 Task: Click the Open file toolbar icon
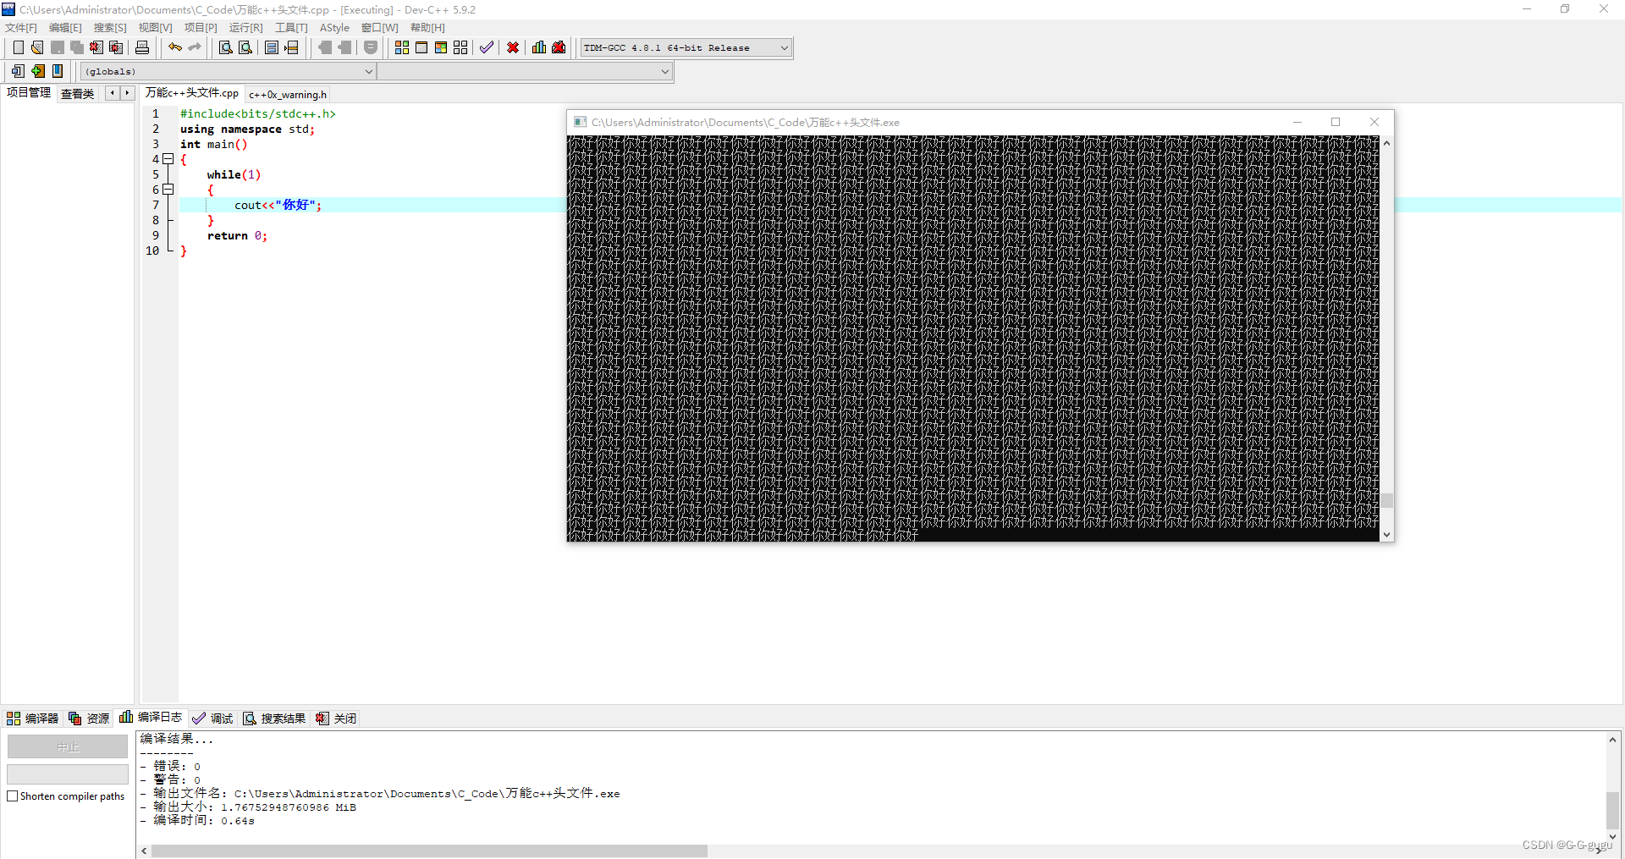(37, 47)
